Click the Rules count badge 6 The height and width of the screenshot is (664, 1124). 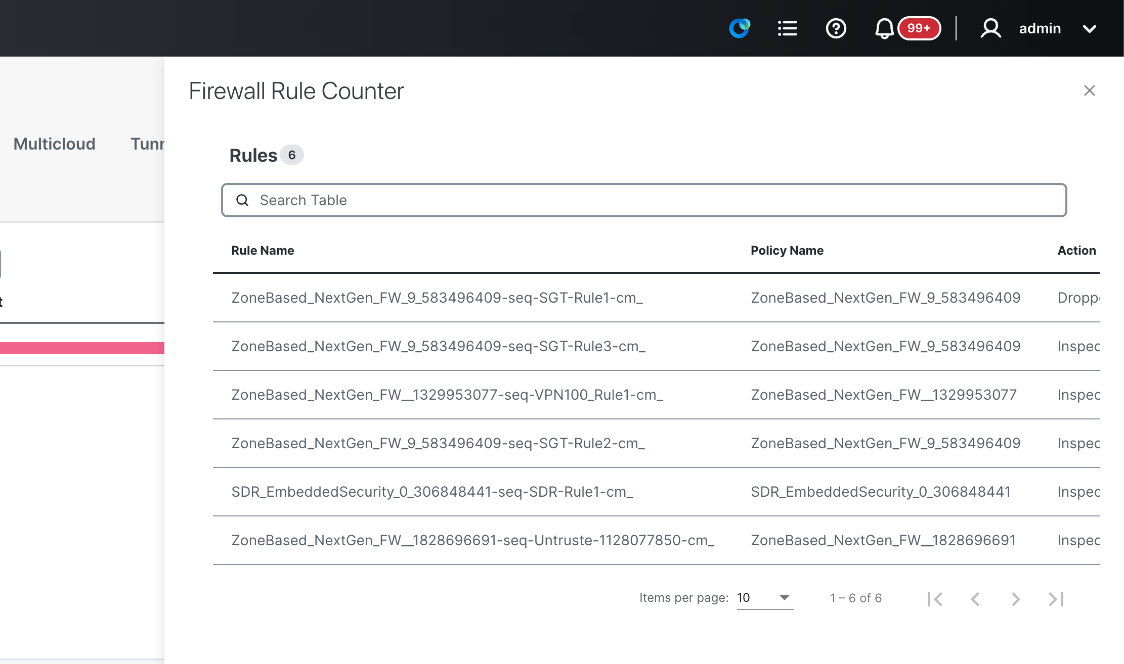coord(292,155)
